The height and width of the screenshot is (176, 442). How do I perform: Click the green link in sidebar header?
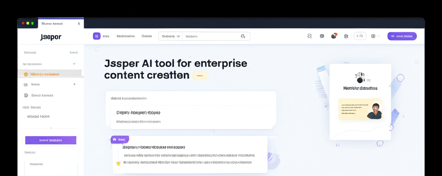pos(74,53)
